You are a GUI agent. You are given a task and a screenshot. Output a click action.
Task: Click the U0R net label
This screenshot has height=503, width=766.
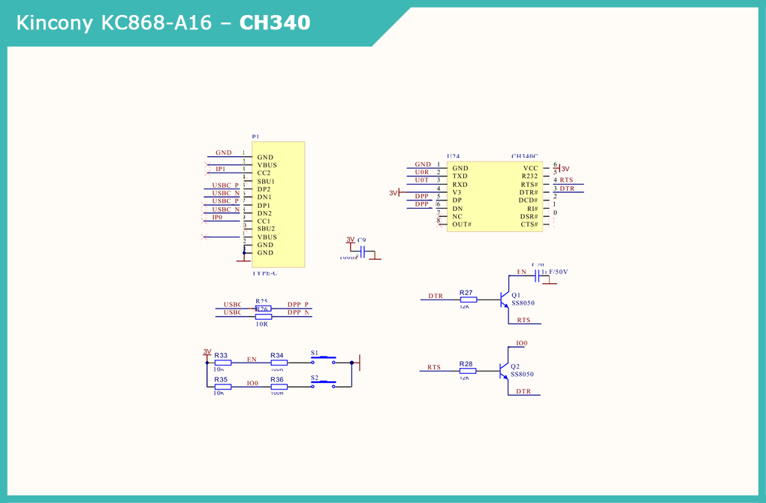422,173
